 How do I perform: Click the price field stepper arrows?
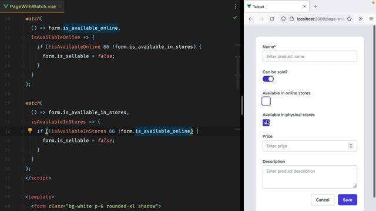[351, 146]
